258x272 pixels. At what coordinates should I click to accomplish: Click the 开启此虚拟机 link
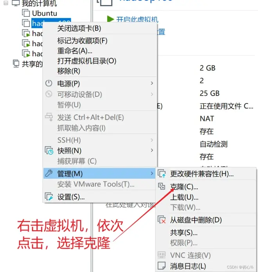pos(137,20)
